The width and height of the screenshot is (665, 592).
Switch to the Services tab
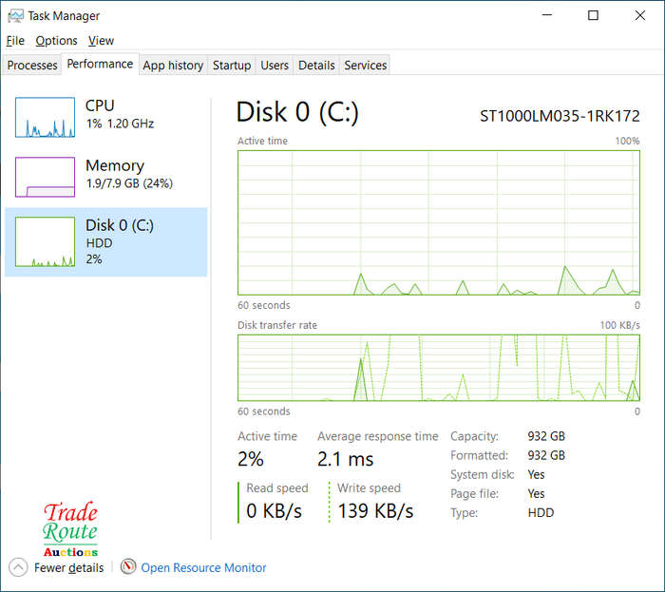click(365, 66)
